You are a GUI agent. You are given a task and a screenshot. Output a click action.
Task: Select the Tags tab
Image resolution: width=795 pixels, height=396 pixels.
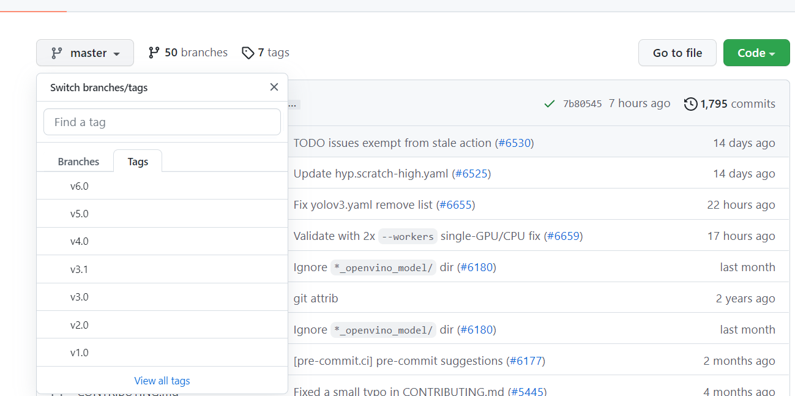click(x=138, y=162)
